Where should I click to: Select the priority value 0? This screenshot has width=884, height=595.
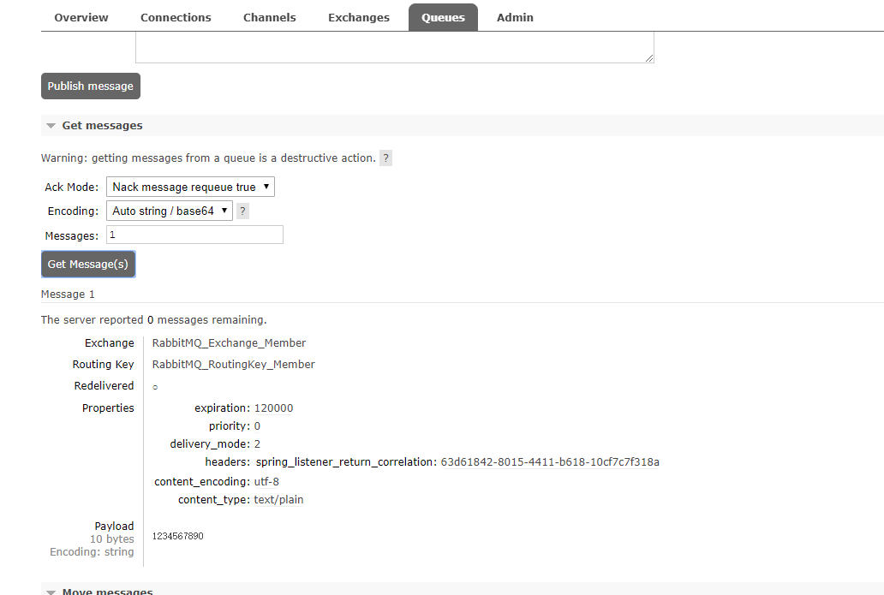pos(257,426)
